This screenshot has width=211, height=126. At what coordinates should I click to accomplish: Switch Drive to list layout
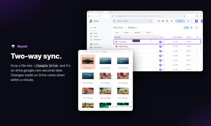click(186, 27)
